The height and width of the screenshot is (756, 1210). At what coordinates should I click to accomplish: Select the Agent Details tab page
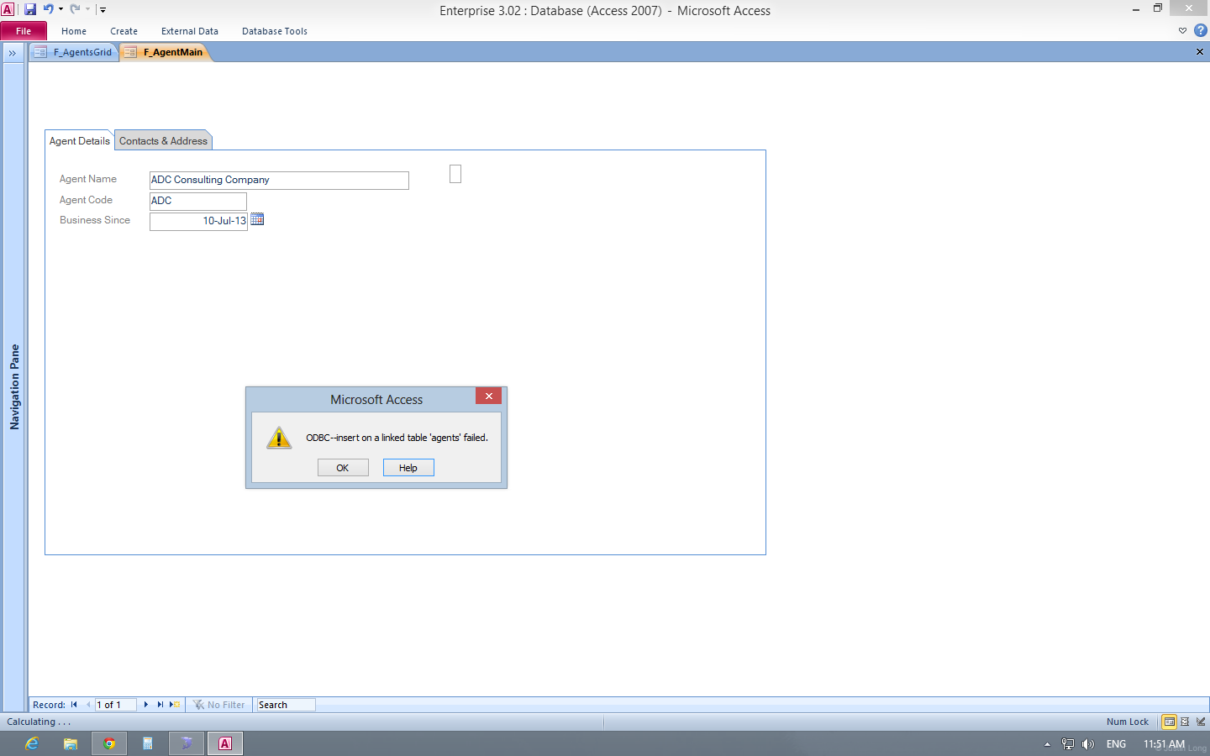click(x=80, y=141)
